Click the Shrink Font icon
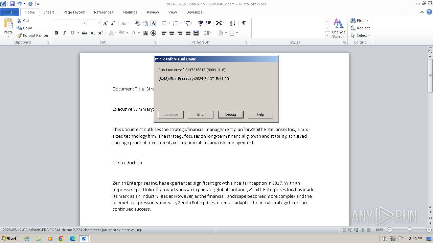The image size is (433, 243). [x=113, y=23]
